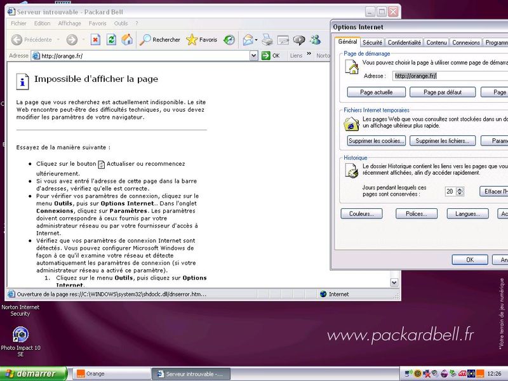This screenshot has width=508, height=381.
Task: Click the Print icon in toolbar
Action: (267, 39)
